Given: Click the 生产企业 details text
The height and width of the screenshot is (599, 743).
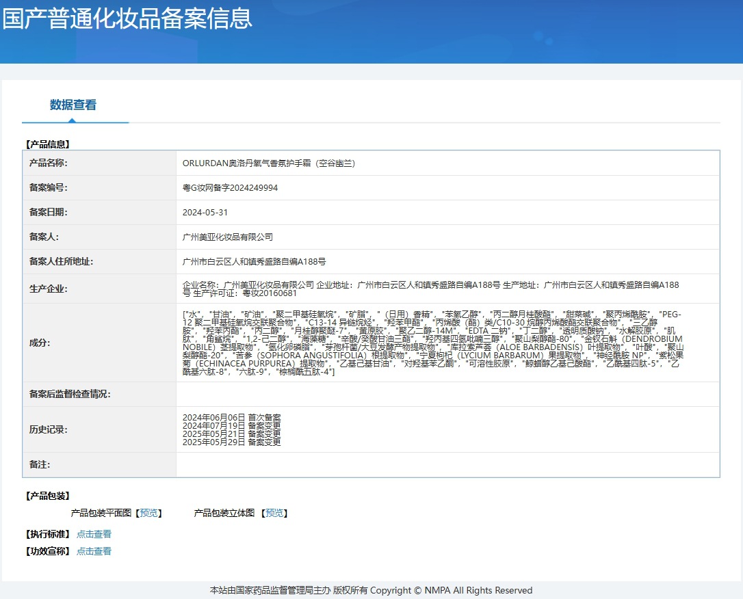Looking at the screenshot, I should point(431,289).
